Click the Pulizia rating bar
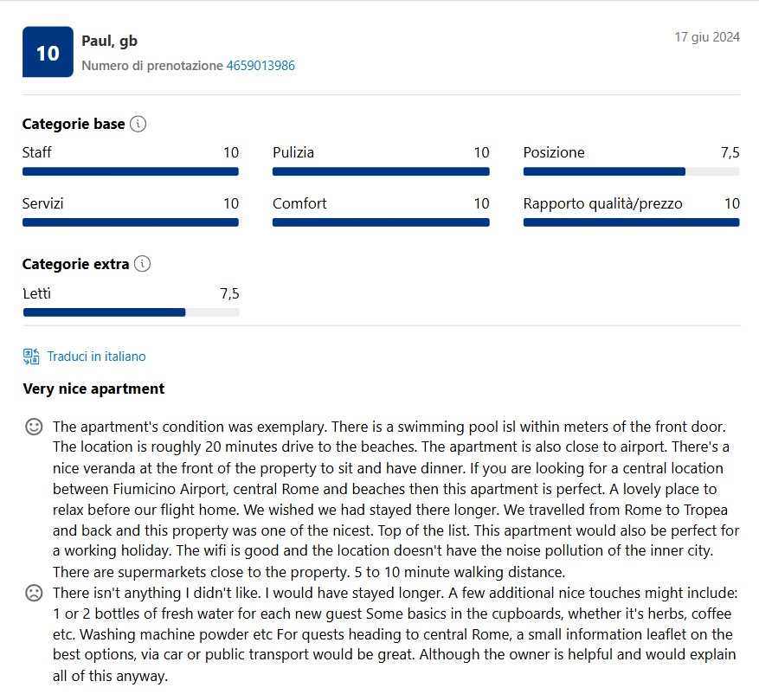The image size is (759, 694). [381, 171]
